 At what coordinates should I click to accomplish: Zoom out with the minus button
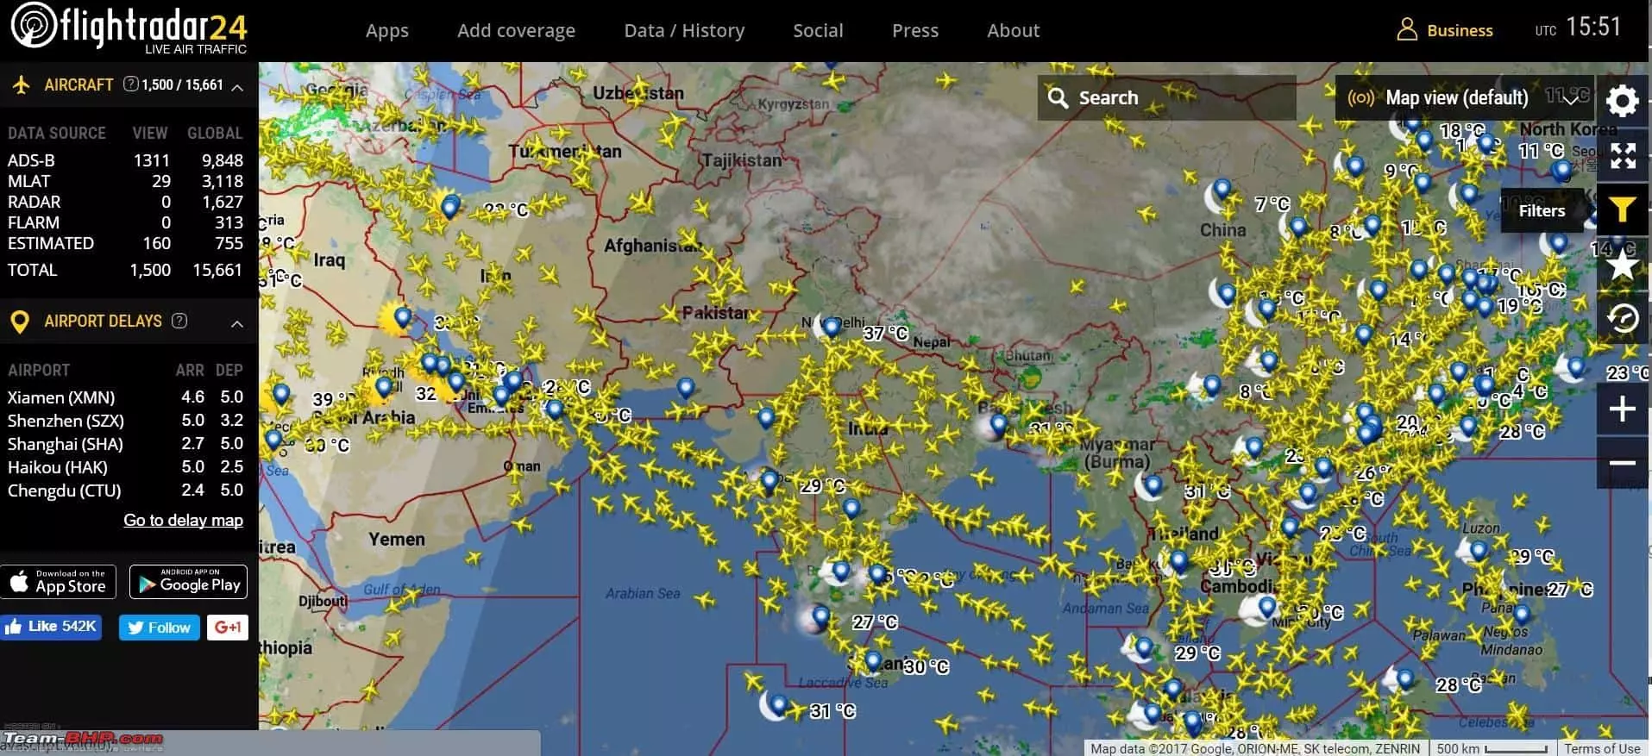point(1622,463)
